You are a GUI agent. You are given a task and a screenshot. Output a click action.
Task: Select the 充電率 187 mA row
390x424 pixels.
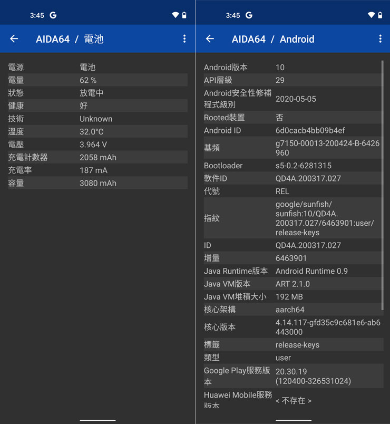click(x=97, y=170)
